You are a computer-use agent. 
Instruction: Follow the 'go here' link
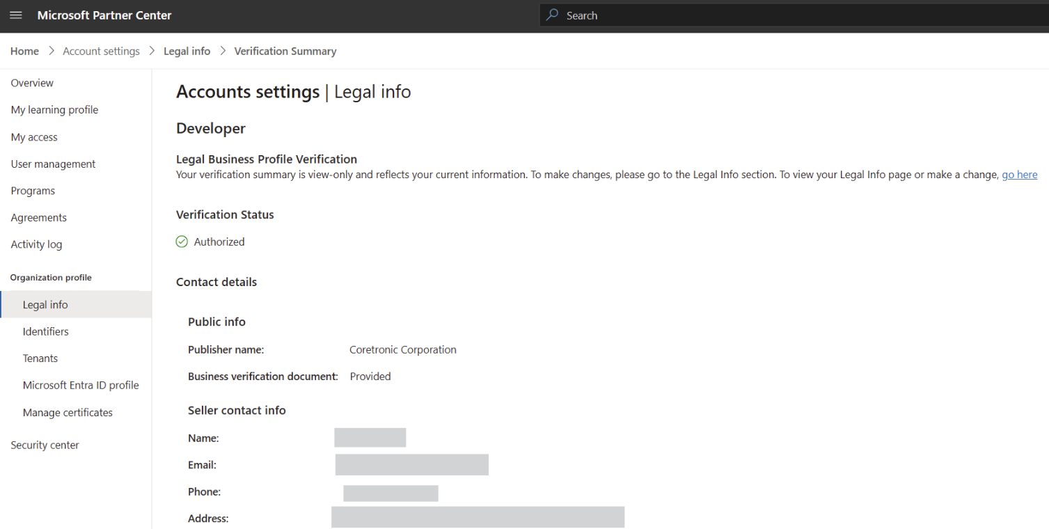point(1019,175)
